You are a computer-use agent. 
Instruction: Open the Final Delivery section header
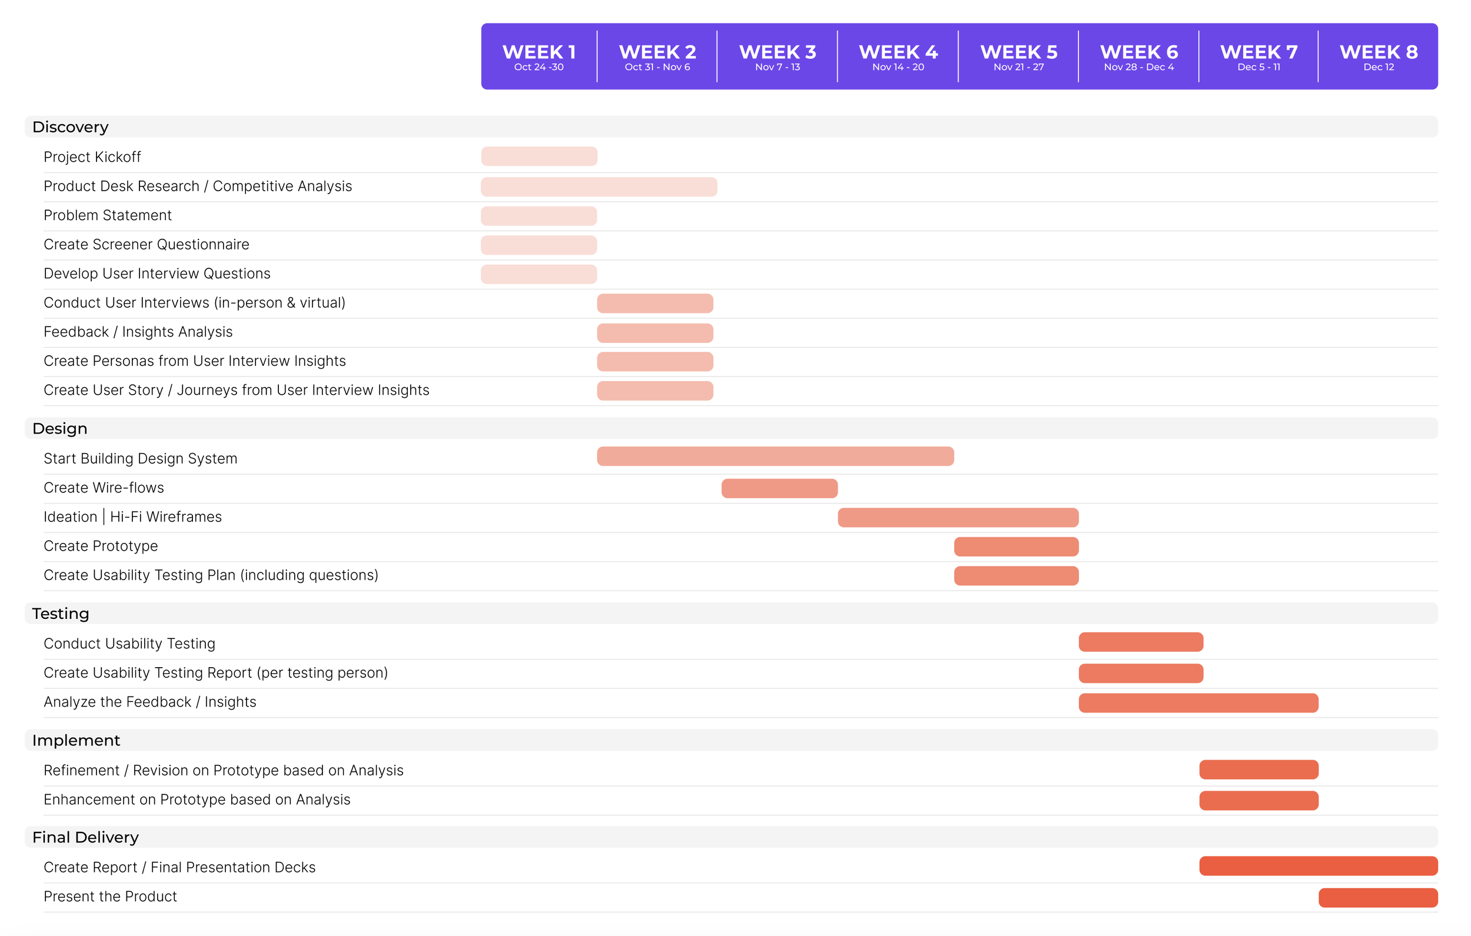[85, 838]
